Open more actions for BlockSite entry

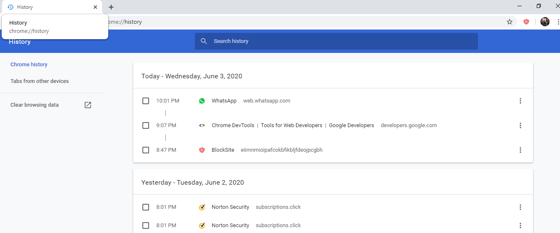click(x=520, y=150)
